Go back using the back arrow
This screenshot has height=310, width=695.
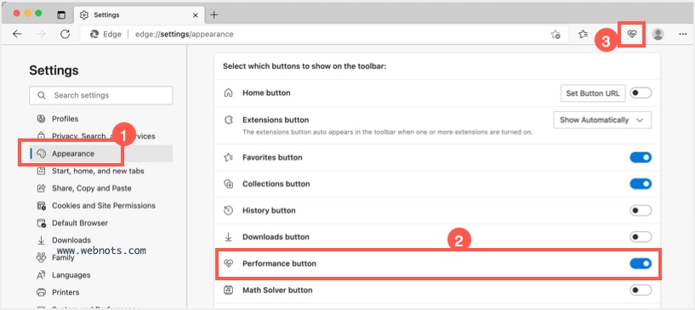pyautogui.click(x=17, y=34)
